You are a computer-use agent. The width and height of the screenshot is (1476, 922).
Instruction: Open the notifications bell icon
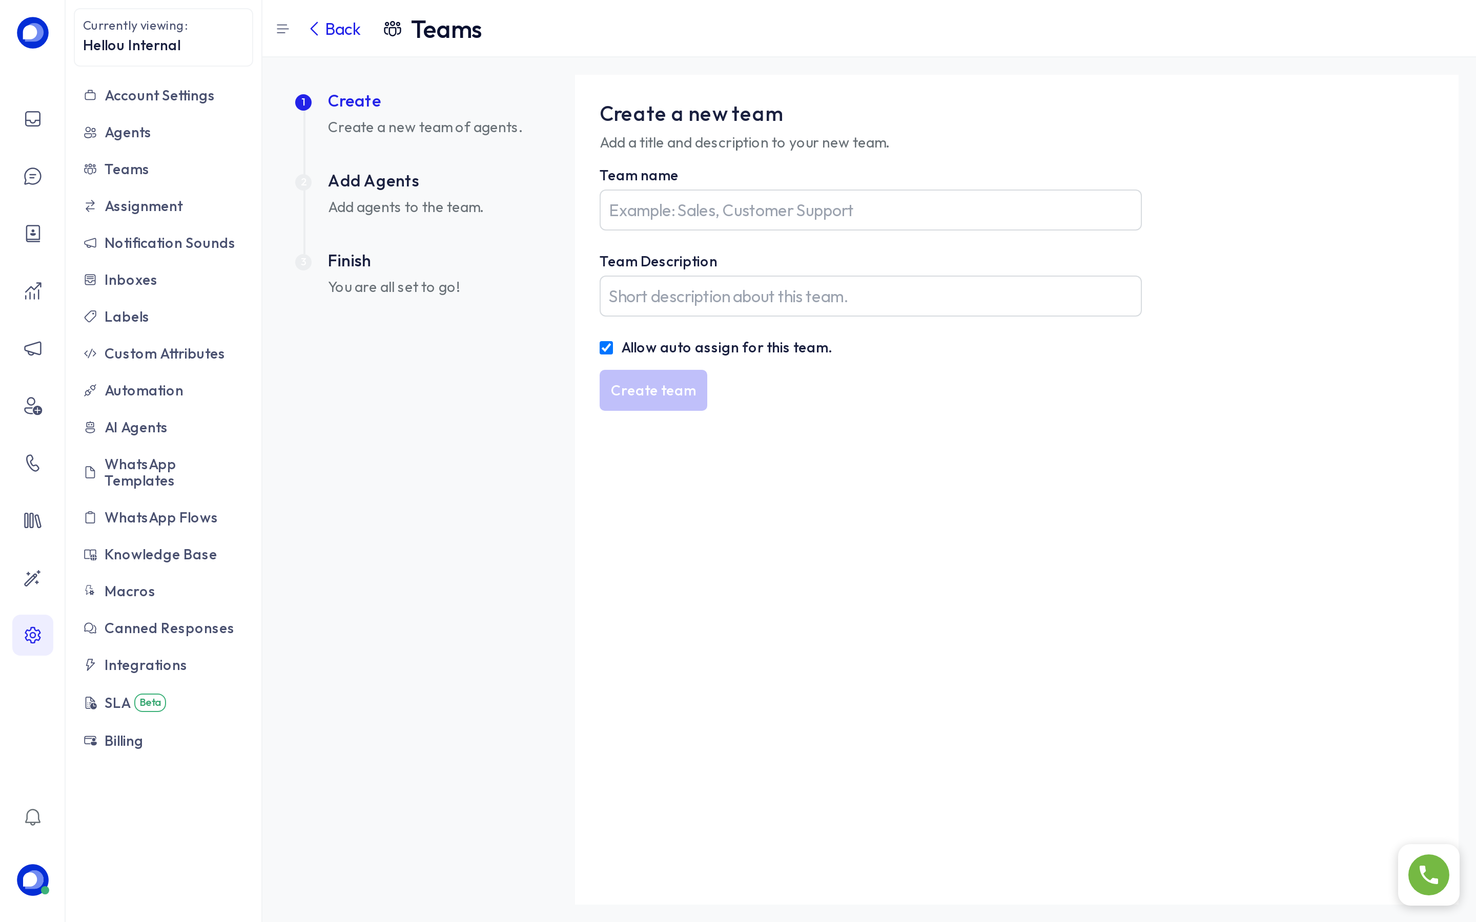[32, 817]
